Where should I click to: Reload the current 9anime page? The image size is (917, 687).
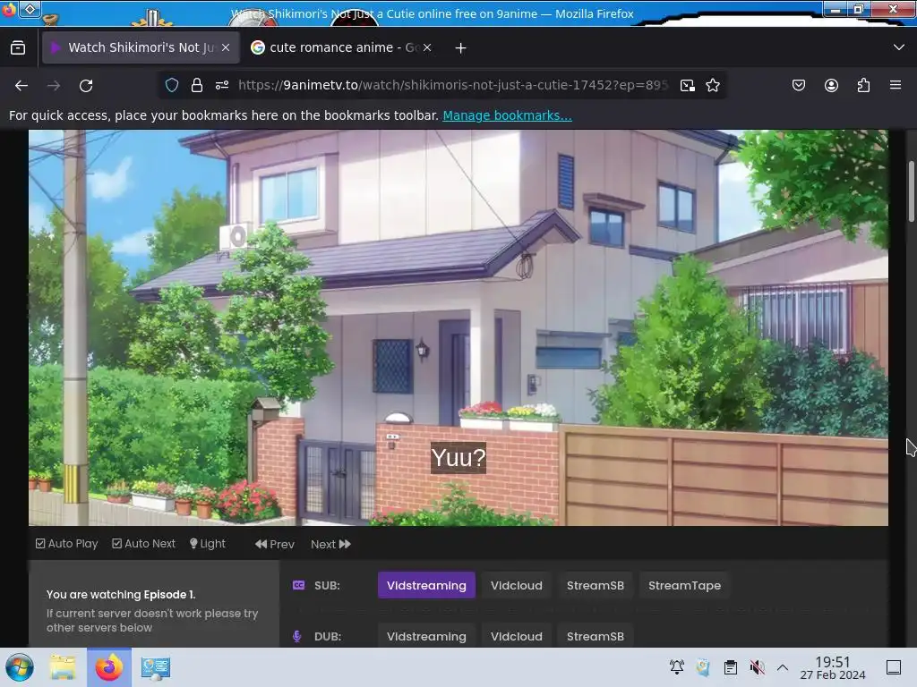[86, 86]
